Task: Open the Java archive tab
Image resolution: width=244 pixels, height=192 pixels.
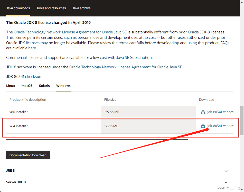Action: [x=81, y=8]
